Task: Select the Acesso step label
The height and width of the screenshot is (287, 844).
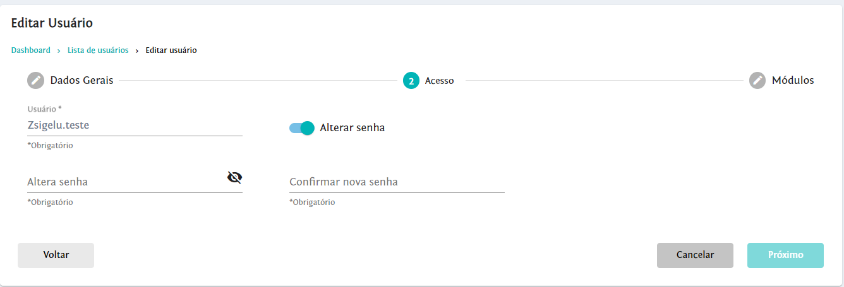Action: point(439,81)
